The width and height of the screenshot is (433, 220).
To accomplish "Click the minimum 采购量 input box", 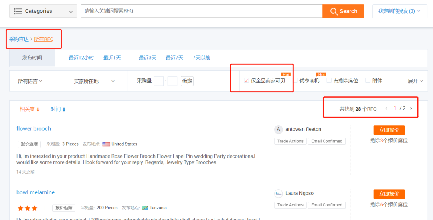I will 158,81.
